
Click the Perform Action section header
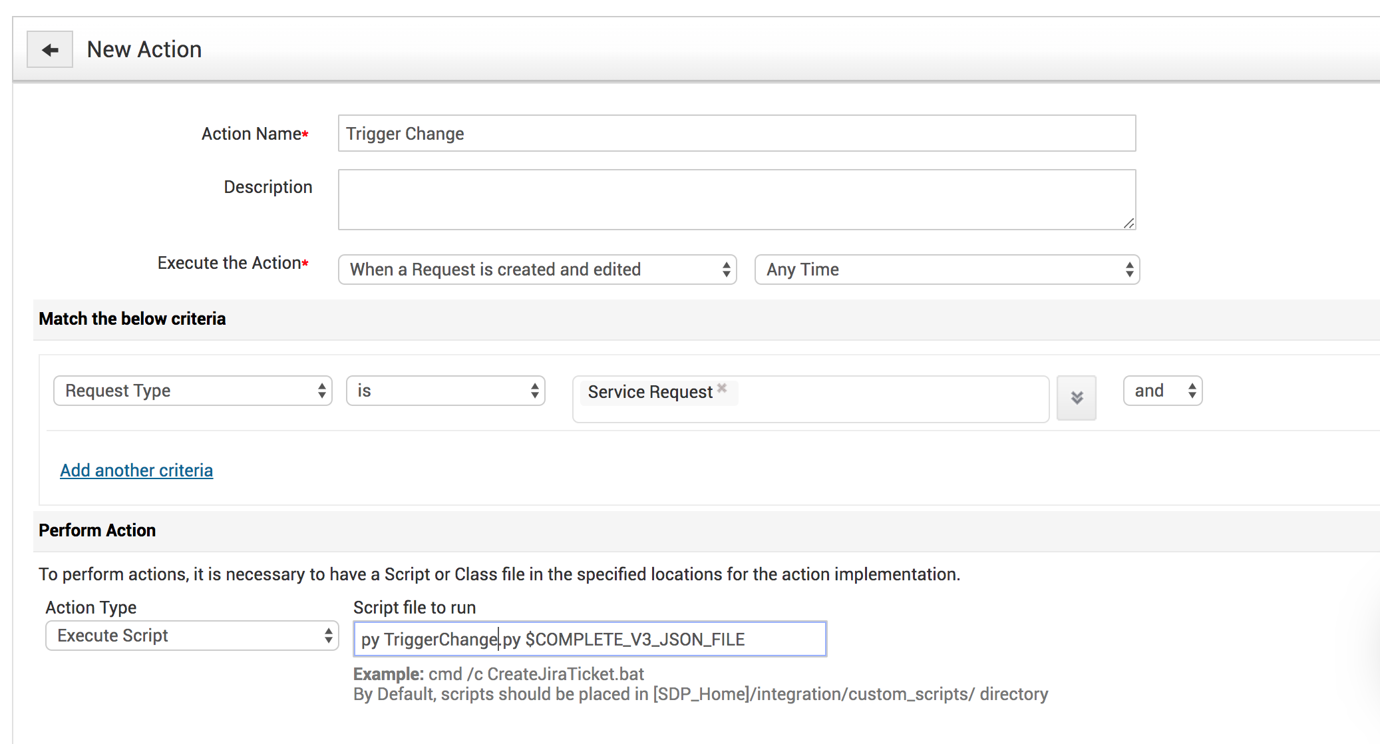[x=97, y=530]
